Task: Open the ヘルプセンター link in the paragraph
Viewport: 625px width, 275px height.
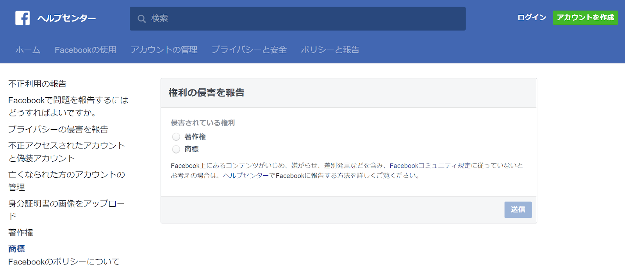Action: click(246, 175)
